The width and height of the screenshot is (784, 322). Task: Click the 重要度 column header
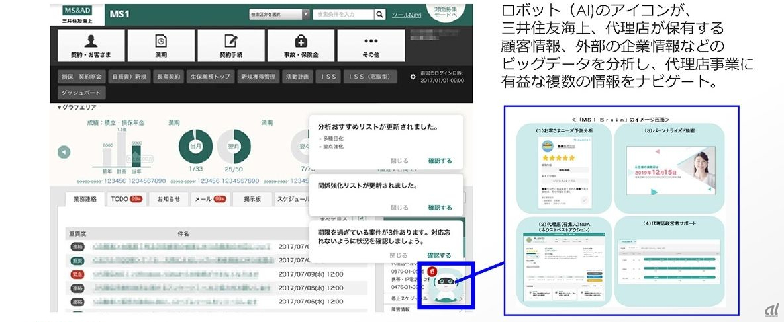pyautogui.click(x=77, y=233)
